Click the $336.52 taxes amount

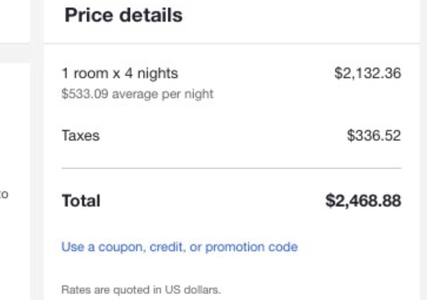[x=374, y=136]
